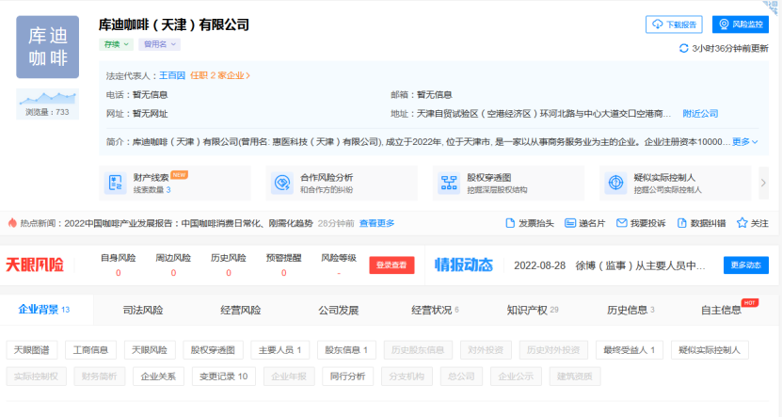This screenshot has width=782, height=417.
Task: Expand the 曾用名 former name dropdown
Action: click(x=160, y=44)
